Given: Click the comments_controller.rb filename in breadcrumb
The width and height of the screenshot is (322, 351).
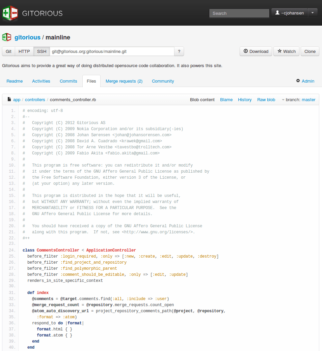Looking at the screenshot, I should click(x=73, y=99).
